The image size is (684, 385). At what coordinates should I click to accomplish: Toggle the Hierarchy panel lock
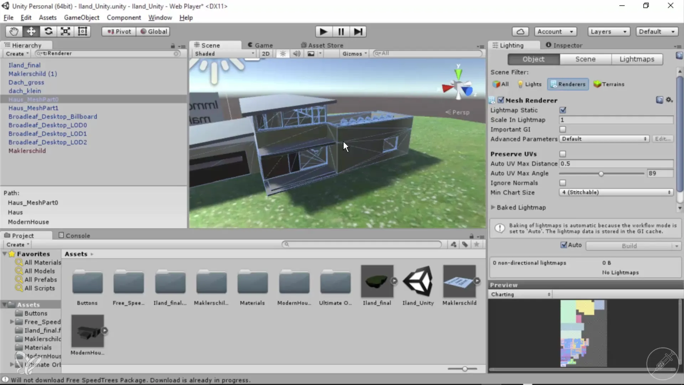coord(173,46)
